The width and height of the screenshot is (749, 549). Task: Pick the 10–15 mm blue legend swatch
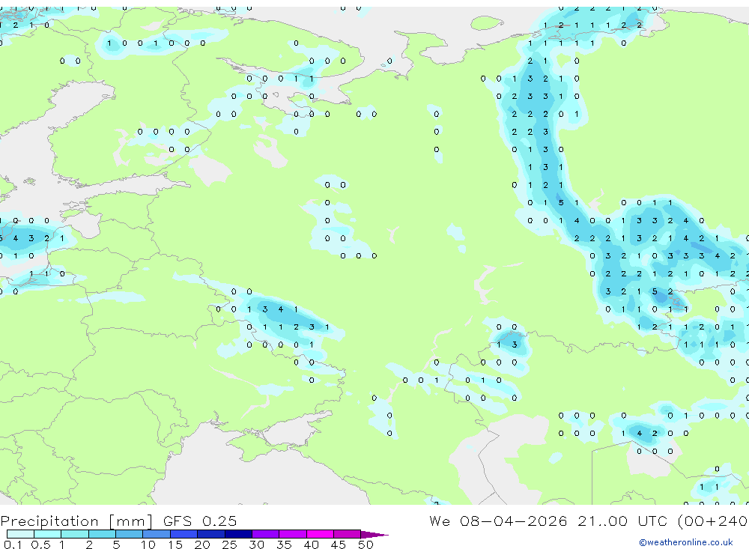(157, 534)
